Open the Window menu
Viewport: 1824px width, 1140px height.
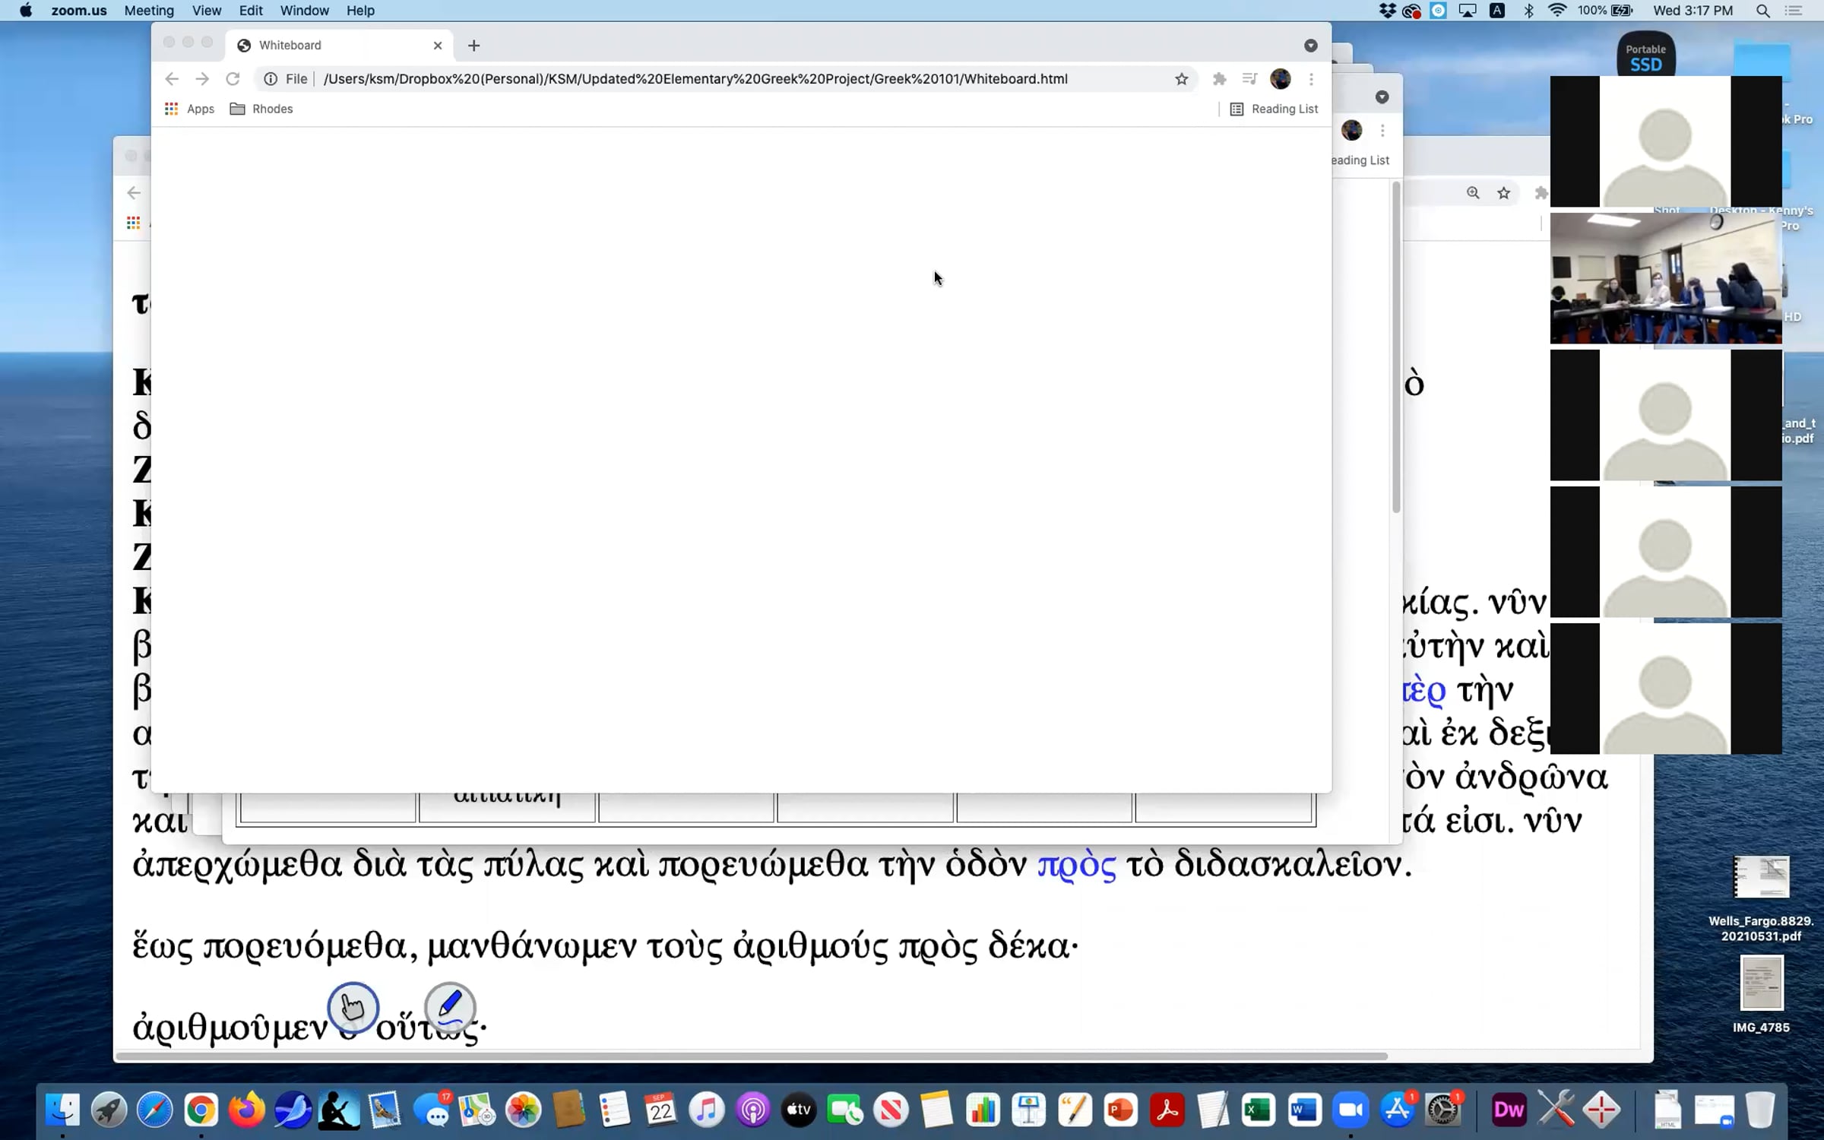pos(304,11)
